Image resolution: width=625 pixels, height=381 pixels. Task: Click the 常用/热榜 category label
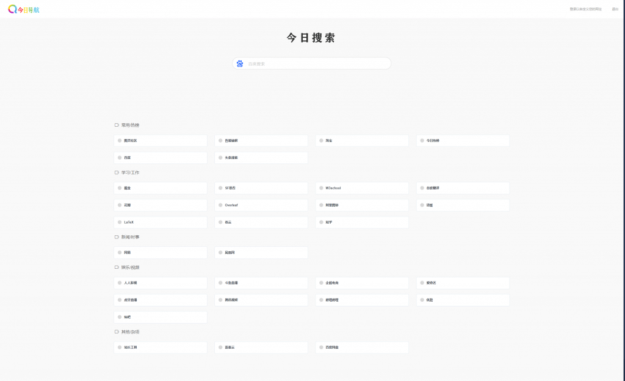[131, 125]
